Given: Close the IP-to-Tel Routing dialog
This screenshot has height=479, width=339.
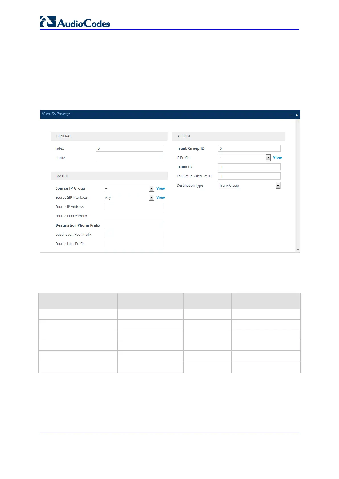Looking at the screenshot, I should coord(297,115).
